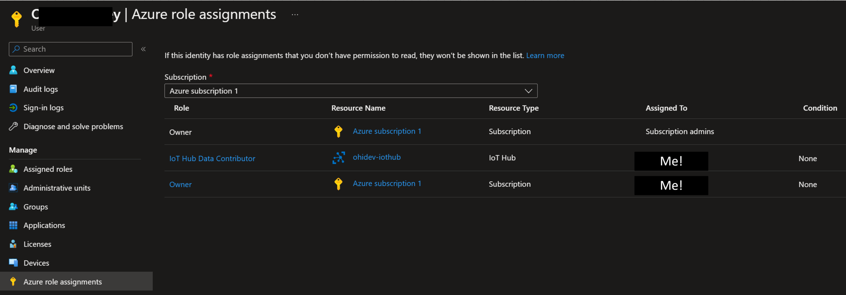The height and width of the screenshot is (295, 846).
Task: Open ohidev-iothub resource link
Action: click(x=377, y=157)
